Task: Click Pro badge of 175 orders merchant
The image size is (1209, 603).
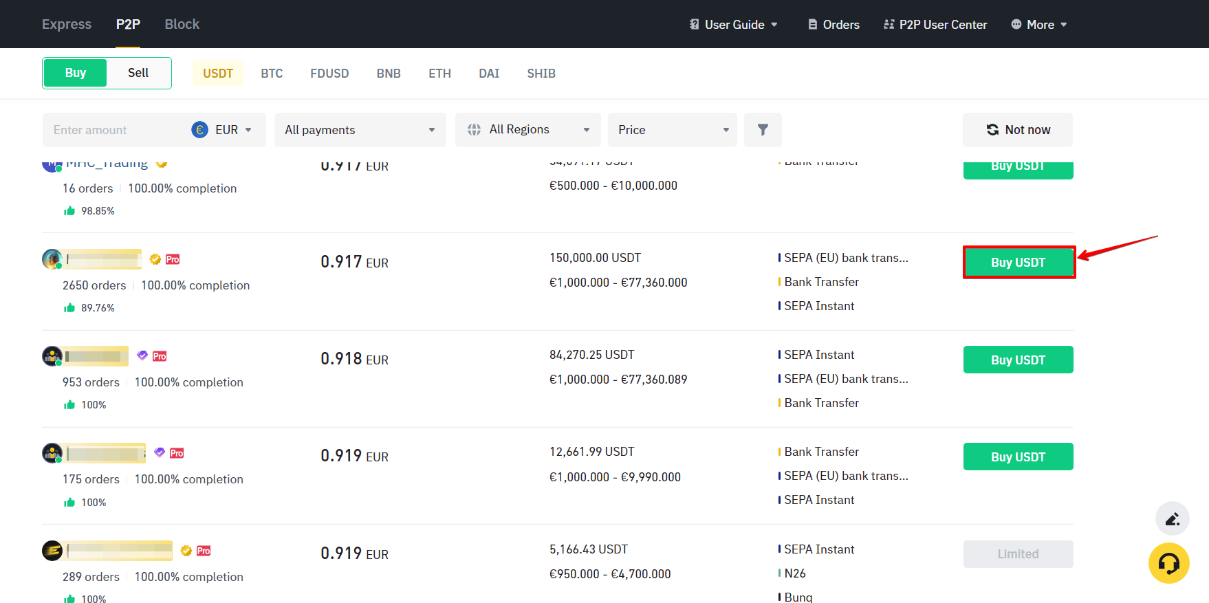Action: coord(177,453)
